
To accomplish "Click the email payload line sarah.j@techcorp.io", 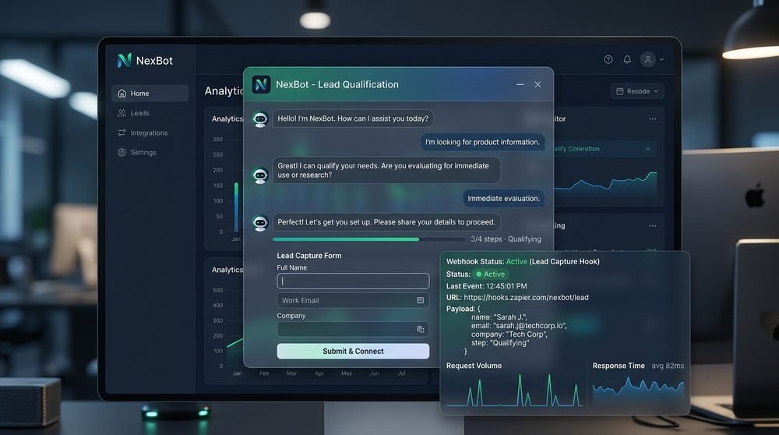I will [519, 326].
